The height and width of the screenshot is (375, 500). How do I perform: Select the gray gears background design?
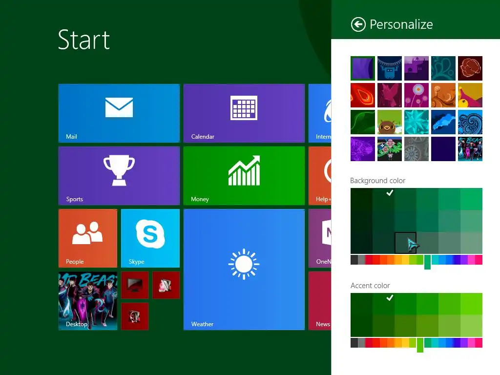(x=416, y=149)
